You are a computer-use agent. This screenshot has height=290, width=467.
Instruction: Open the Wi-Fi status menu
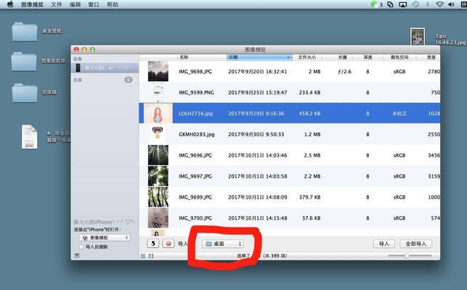[x=439, y=4]
